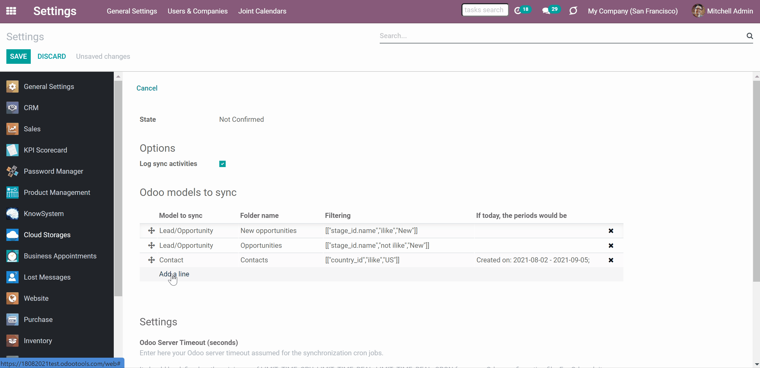The width and height of the screenshot is (760, 368).
Task: Open the Purchase card icon in sidebar
Action: [12, 320]
